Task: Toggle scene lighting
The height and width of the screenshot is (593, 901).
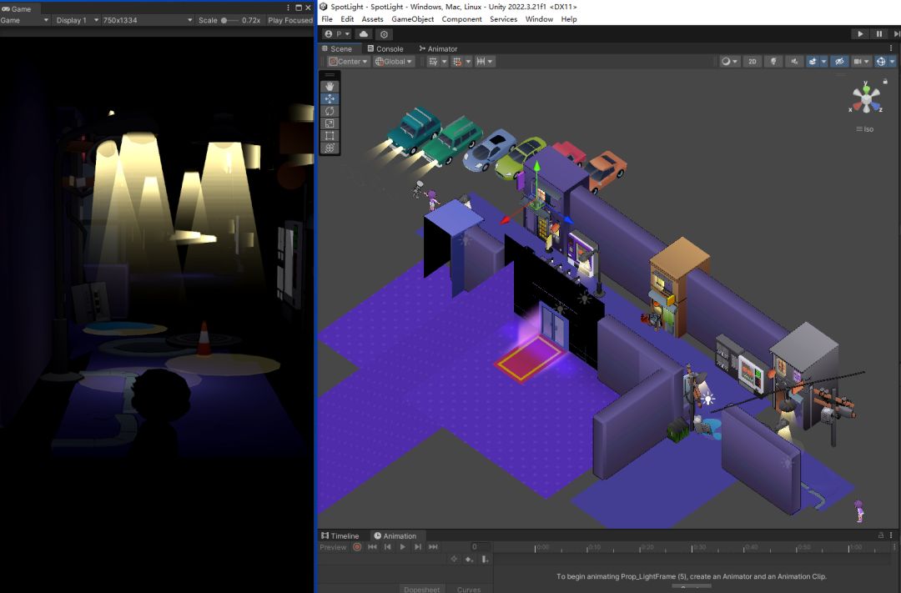Action: pos(773,62)
